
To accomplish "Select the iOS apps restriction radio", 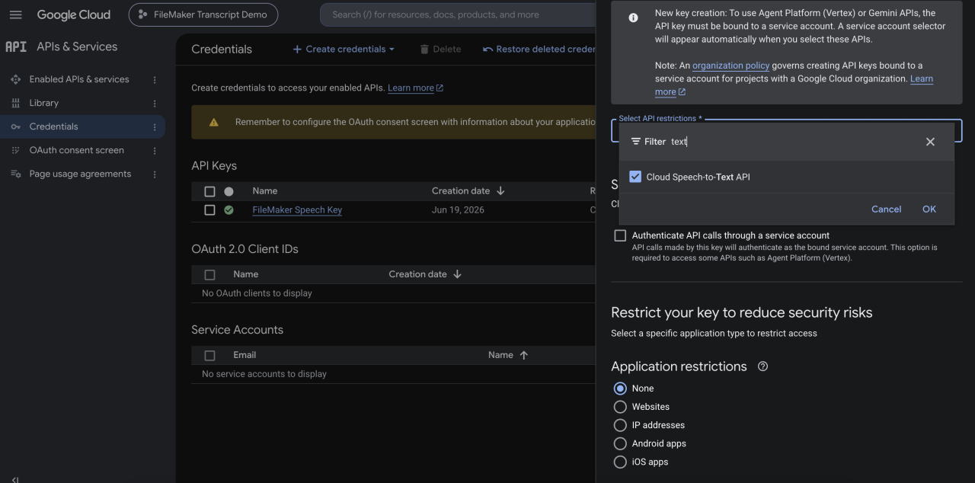I will pos(620,462).
